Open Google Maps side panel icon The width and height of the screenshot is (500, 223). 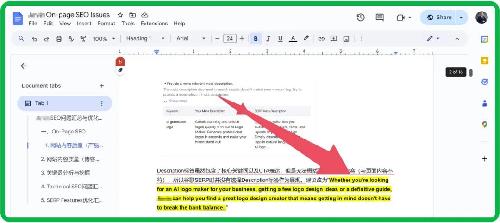[x=485, y=125]
